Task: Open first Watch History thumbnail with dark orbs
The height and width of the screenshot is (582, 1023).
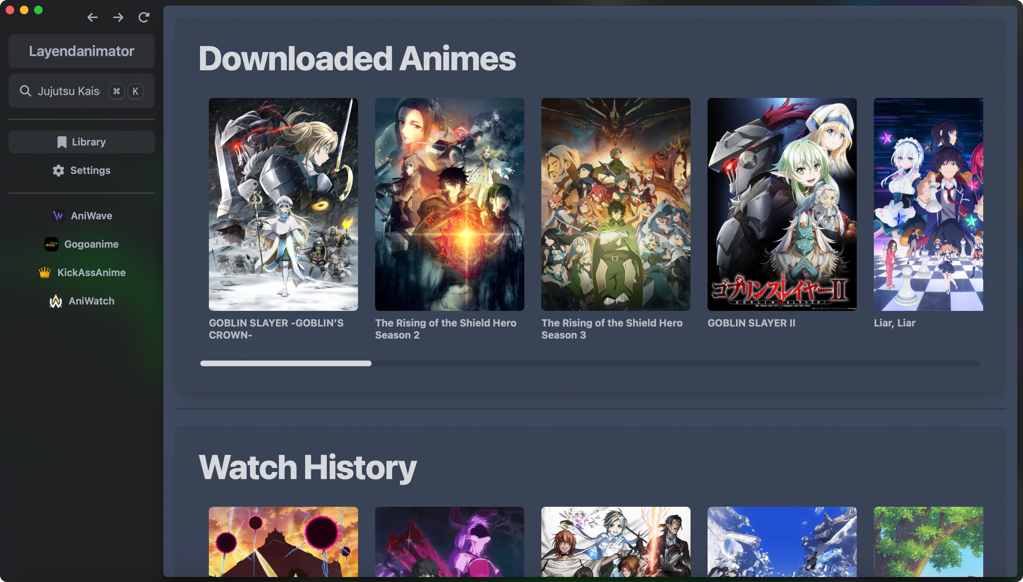Action: [x=283, y=542]
